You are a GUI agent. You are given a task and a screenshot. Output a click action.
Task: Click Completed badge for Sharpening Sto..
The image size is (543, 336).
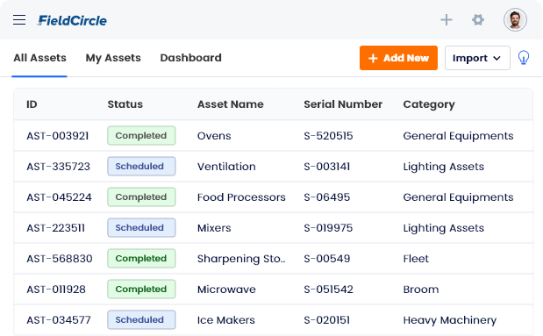coord(141,259)
